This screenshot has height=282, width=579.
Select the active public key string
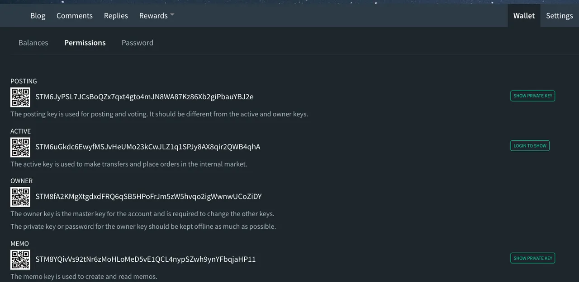pos(148,147)
